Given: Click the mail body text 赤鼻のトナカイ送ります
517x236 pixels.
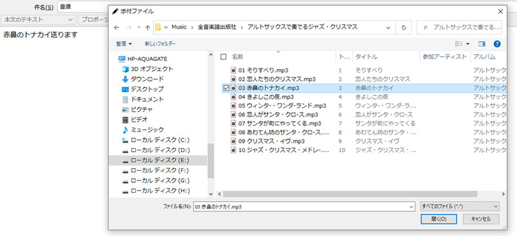Looking at the screenshot, I should click(41, 35).
